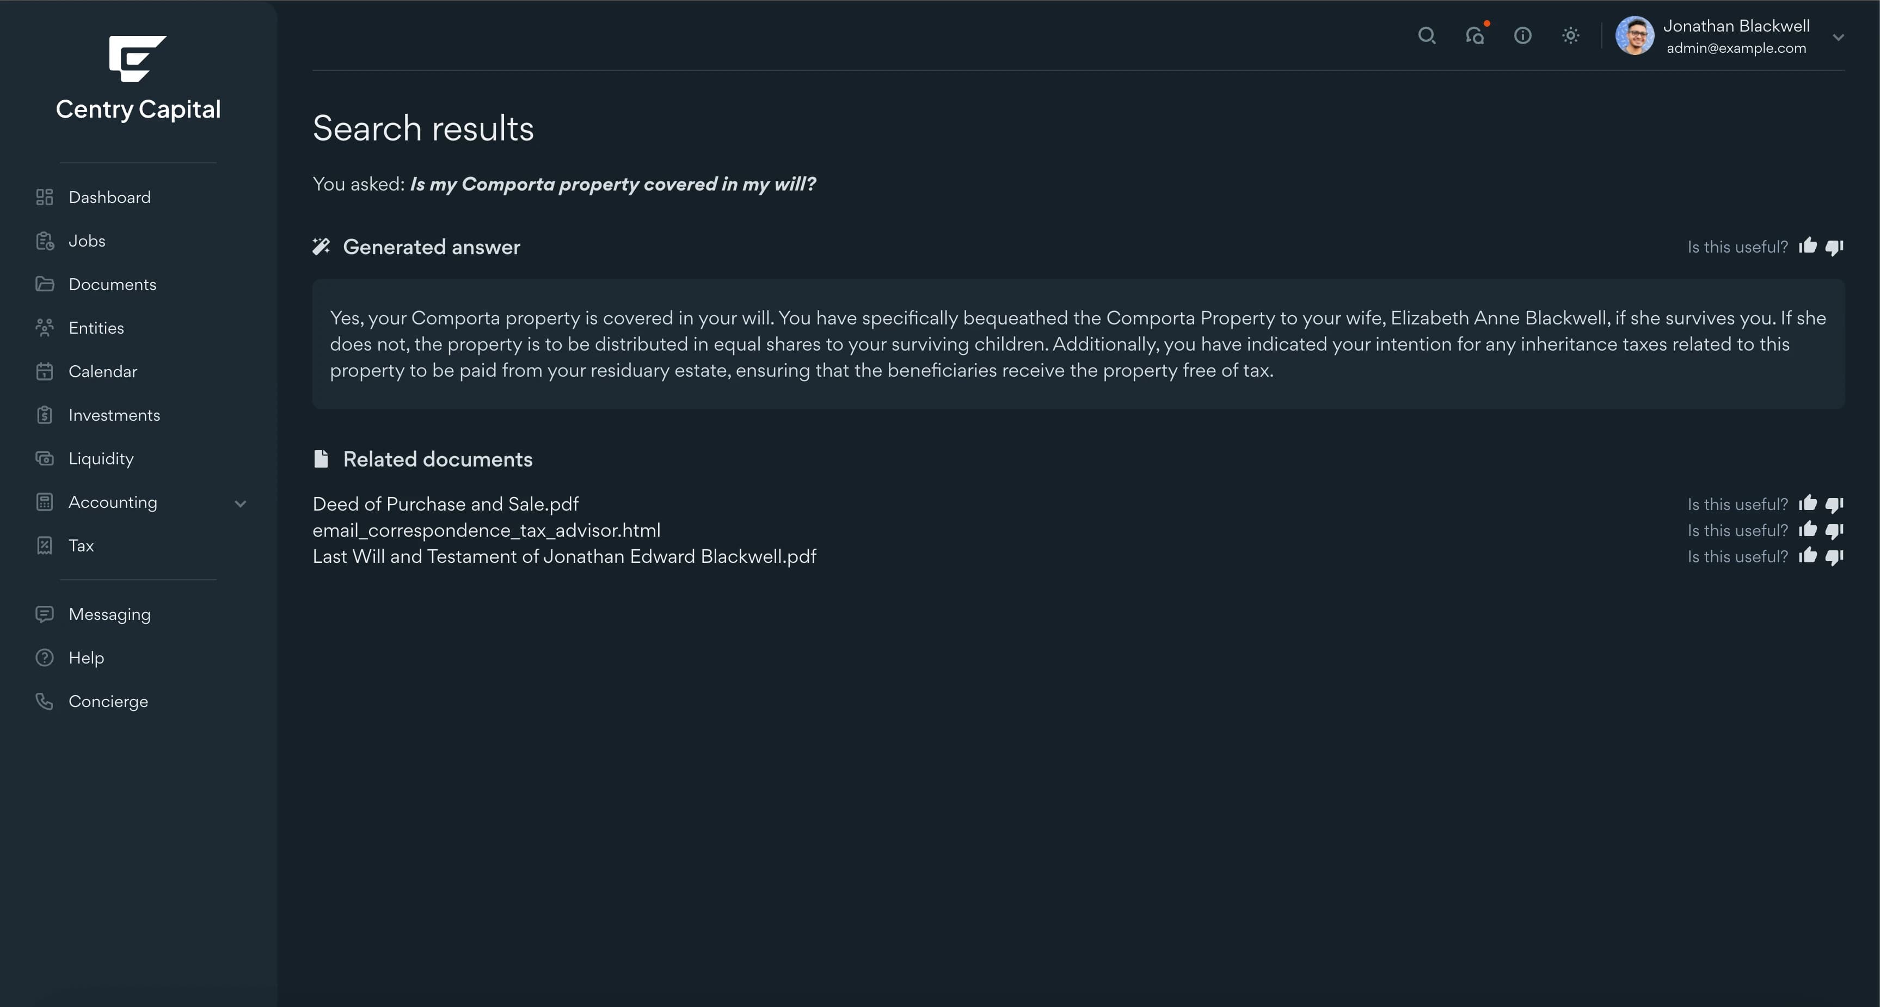Thumbs down email_correspondence_tax_advisor.html result
Screen dimensions: 1880x1007
pyautogui.click(x=1835, y=531)
